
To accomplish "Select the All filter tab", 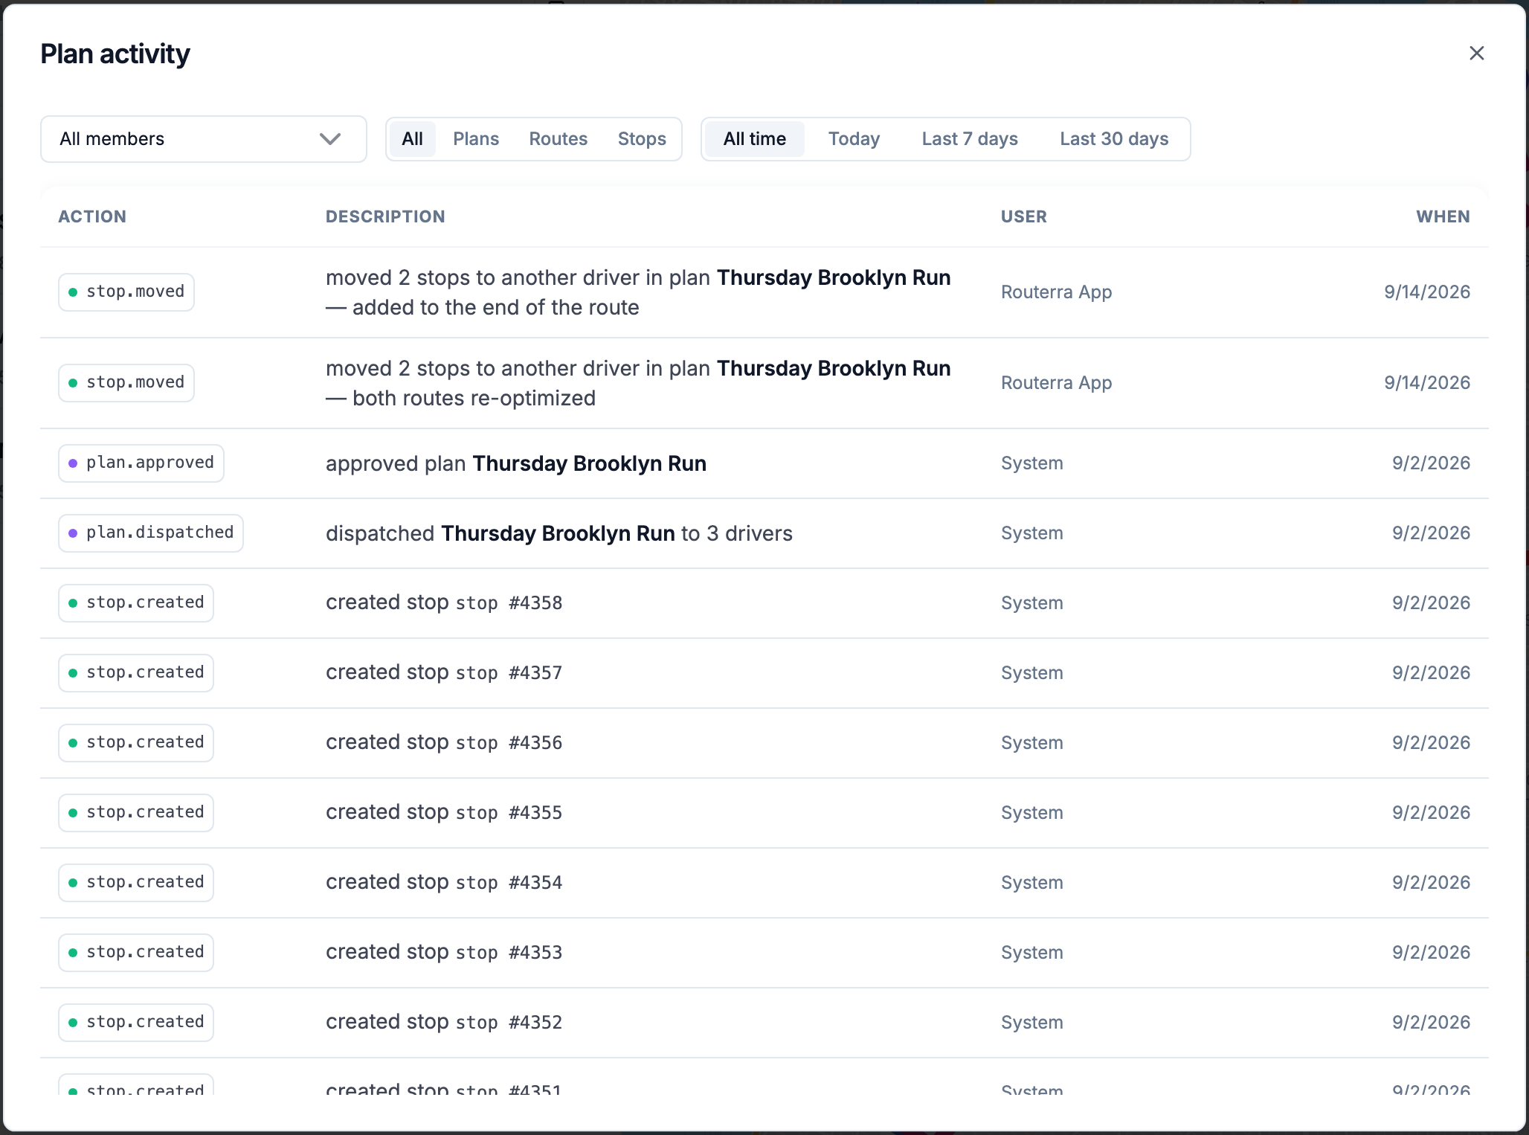I will 412,139.
